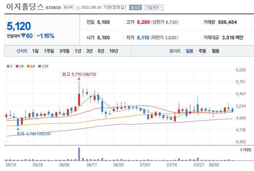Viewport: 254px width, 171px height.
Task: Show the 3년 line chart
Action: coord(89,51)
